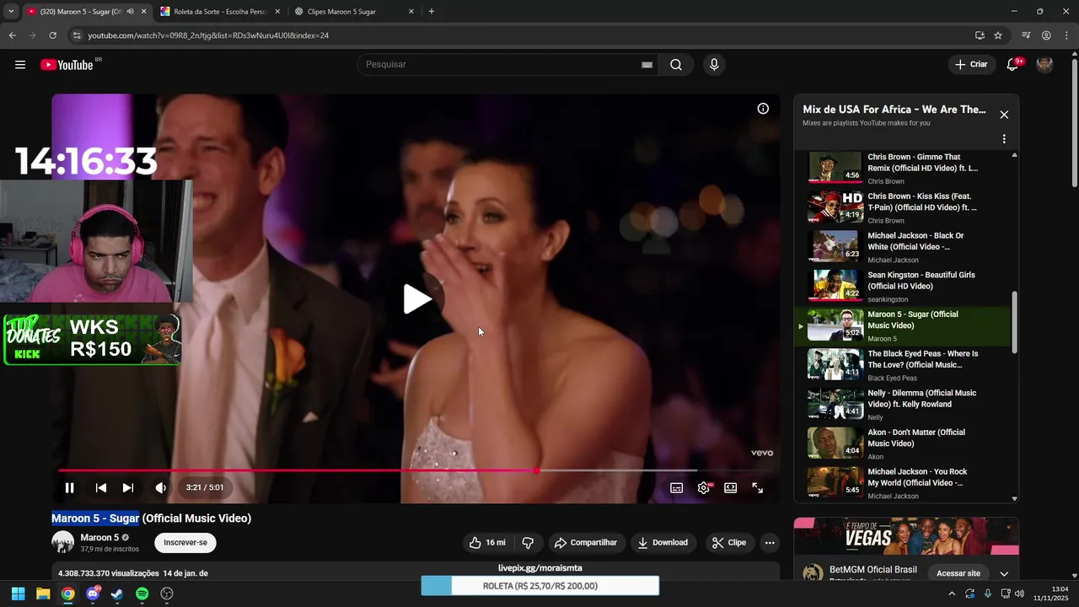Screen dimensions: 1079x607
Task: Open Chrome media controls icon
Action: 1026,35
